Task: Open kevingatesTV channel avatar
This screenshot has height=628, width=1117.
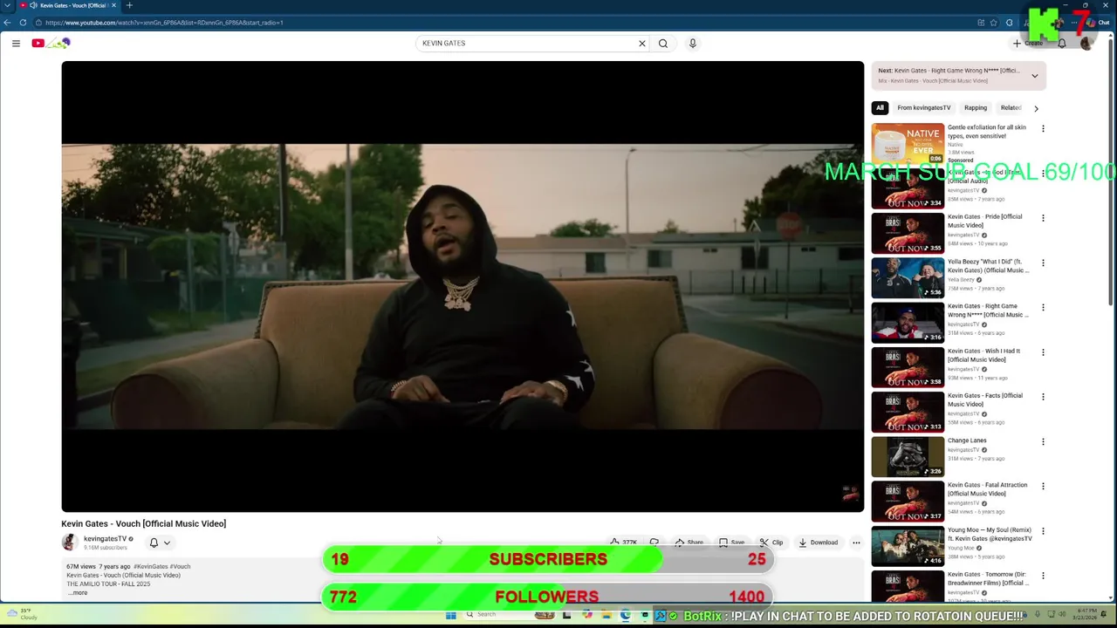Action: [x=69, y=543]
